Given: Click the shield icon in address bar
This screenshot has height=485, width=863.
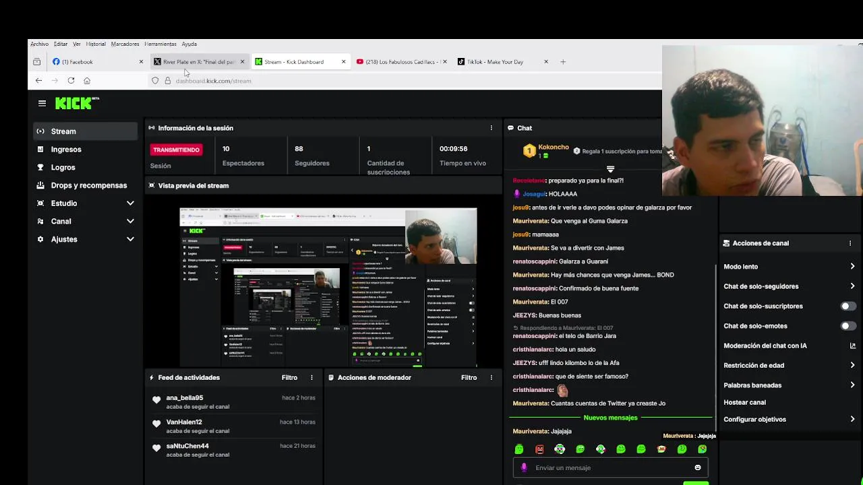Looking at the screenshot, I should [x=155, y=80].
